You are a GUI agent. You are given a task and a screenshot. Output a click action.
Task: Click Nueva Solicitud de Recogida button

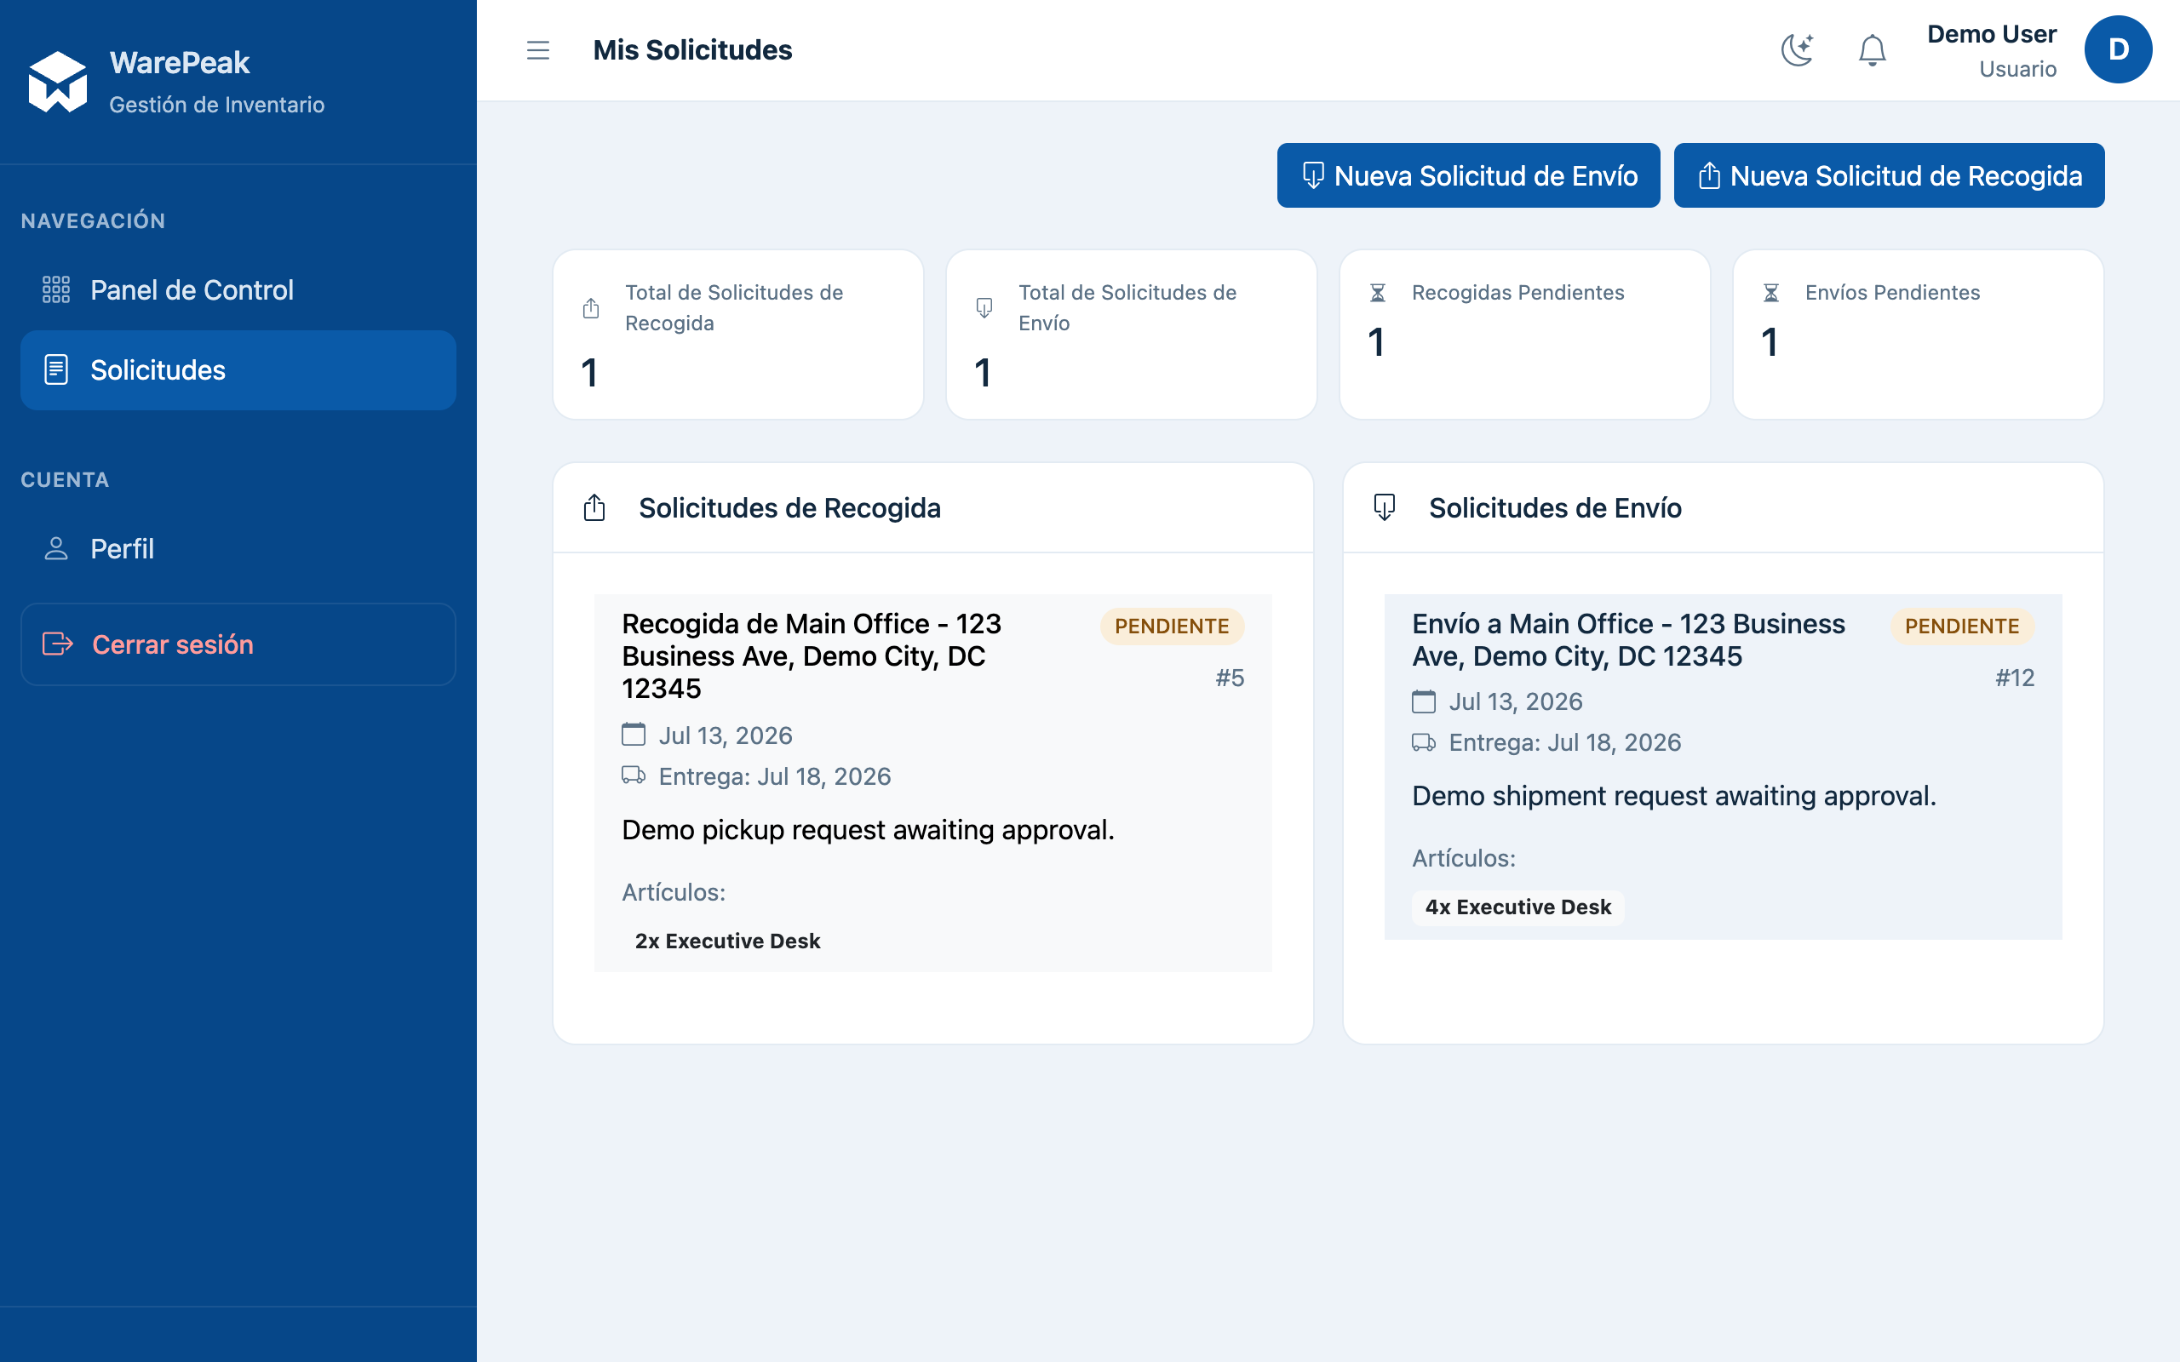point(1889,175)
